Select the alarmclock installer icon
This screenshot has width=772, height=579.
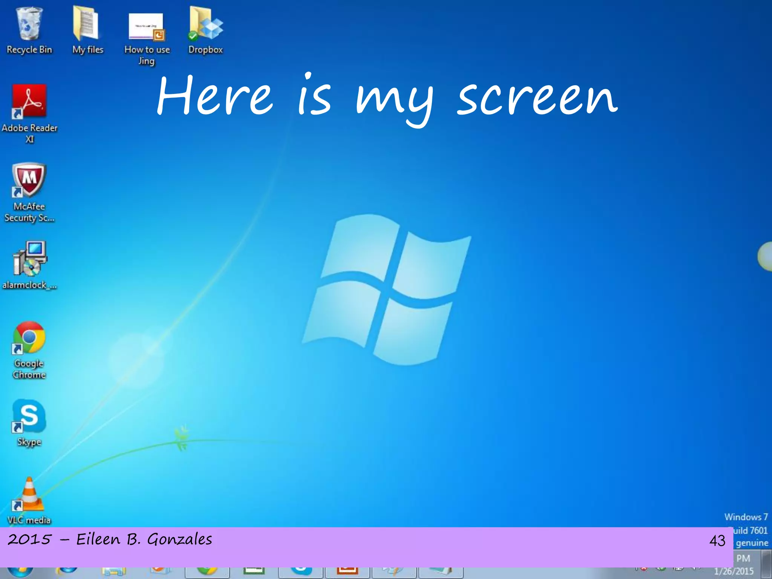tap(29, 265)
